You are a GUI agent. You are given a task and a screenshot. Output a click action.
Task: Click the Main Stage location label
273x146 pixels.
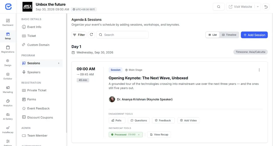click(x=134, y=70)
